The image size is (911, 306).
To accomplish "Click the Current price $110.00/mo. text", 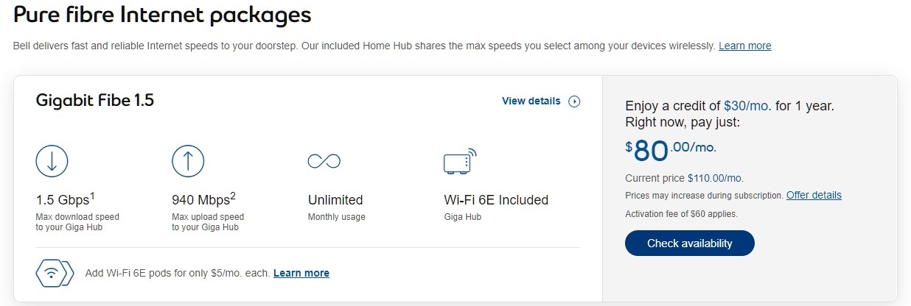I will click(x=684, y=178).
